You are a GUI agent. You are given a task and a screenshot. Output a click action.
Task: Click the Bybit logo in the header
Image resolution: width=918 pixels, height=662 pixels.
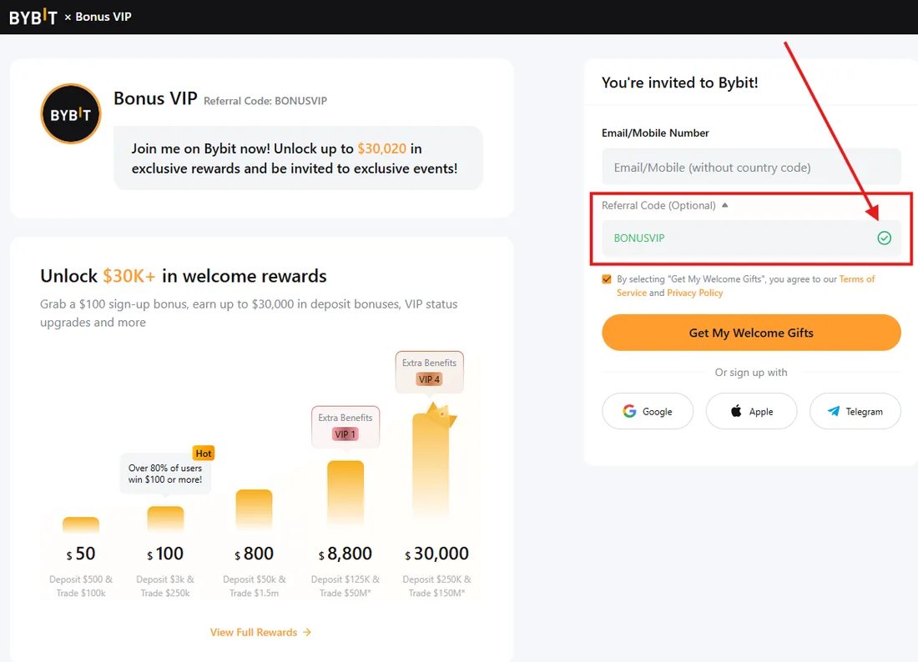click(x=33, y=17)
